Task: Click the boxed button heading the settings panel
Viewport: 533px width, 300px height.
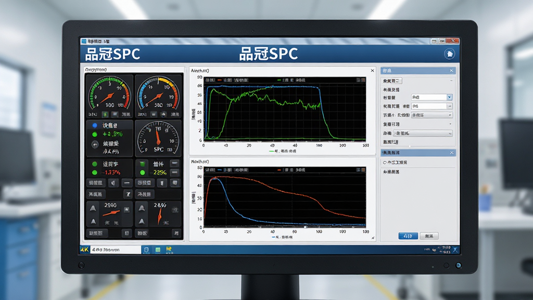Action: click(392, 81)
